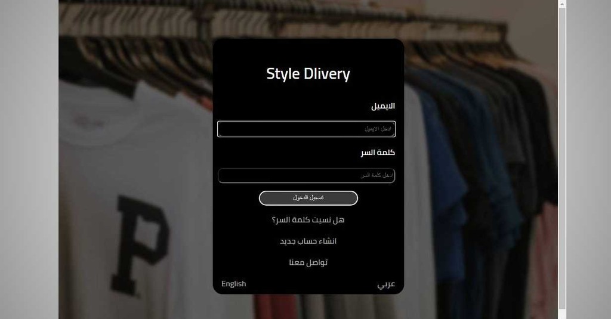Click the scrollbar up arrow
611x319 pixels.
(562, 4)
